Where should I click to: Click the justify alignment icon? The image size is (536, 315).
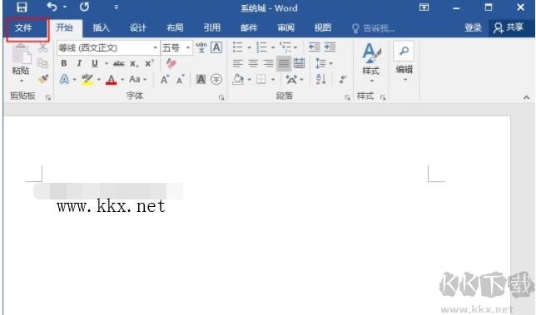click(283, 63)
